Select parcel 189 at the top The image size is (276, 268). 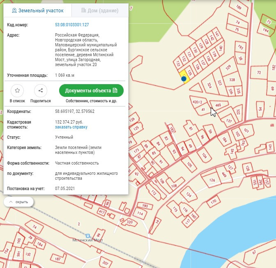tap(238, 7)
